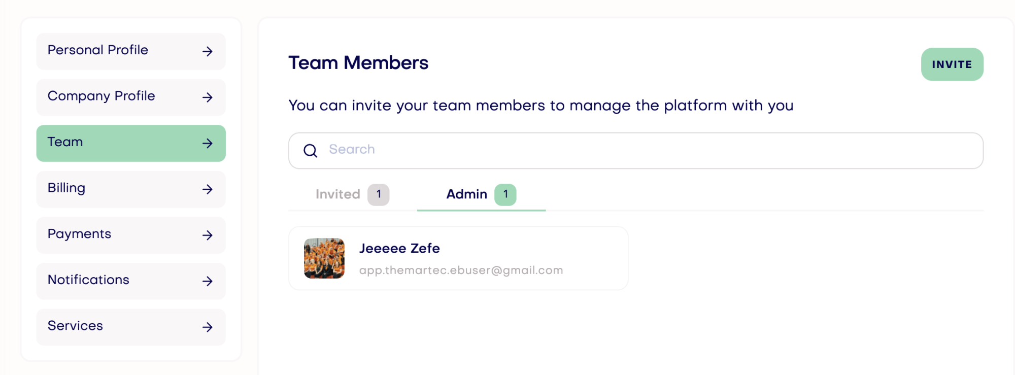Focus the team member Search field
The image size is (1015, 375).
click(x=635, y=151)
